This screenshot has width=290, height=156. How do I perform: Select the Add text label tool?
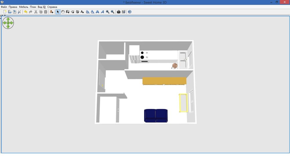(x=82, y=12)
